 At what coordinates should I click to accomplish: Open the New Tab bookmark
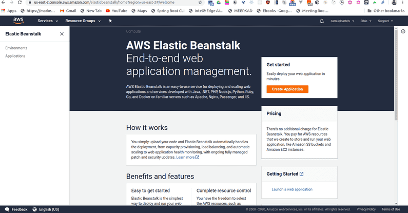coord(91,11)
